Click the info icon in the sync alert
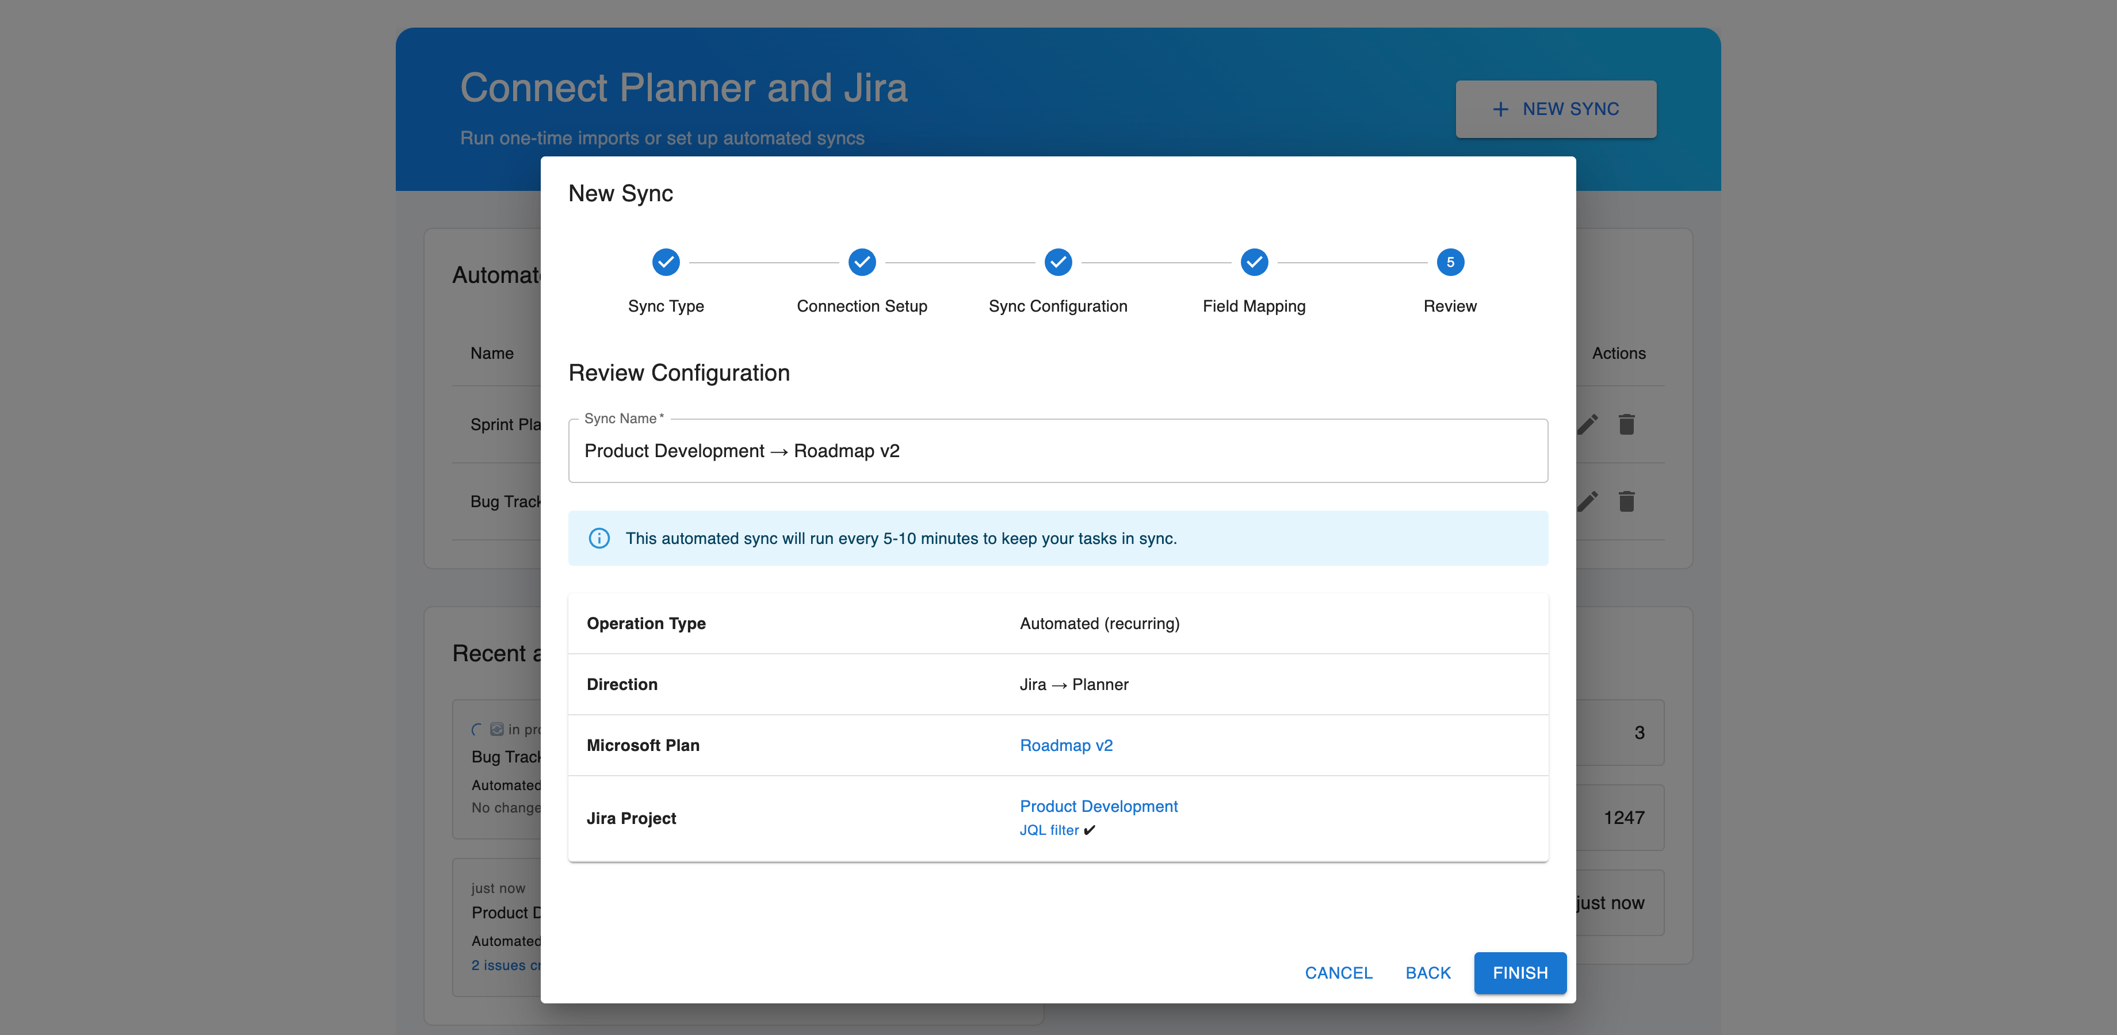This screenshot has width=2117, height=1035. 599,538
